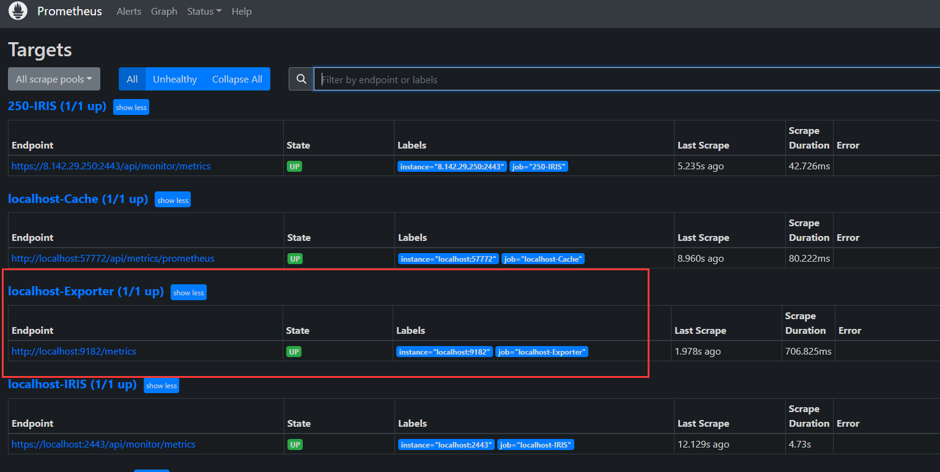Click show less next to localhost-IRIS
Screen dimensions: 940x472
(x=161, y=385)
